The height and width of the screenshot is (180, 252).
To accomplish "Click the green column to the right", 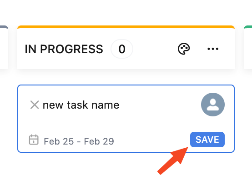I will (x=248, y=47).
